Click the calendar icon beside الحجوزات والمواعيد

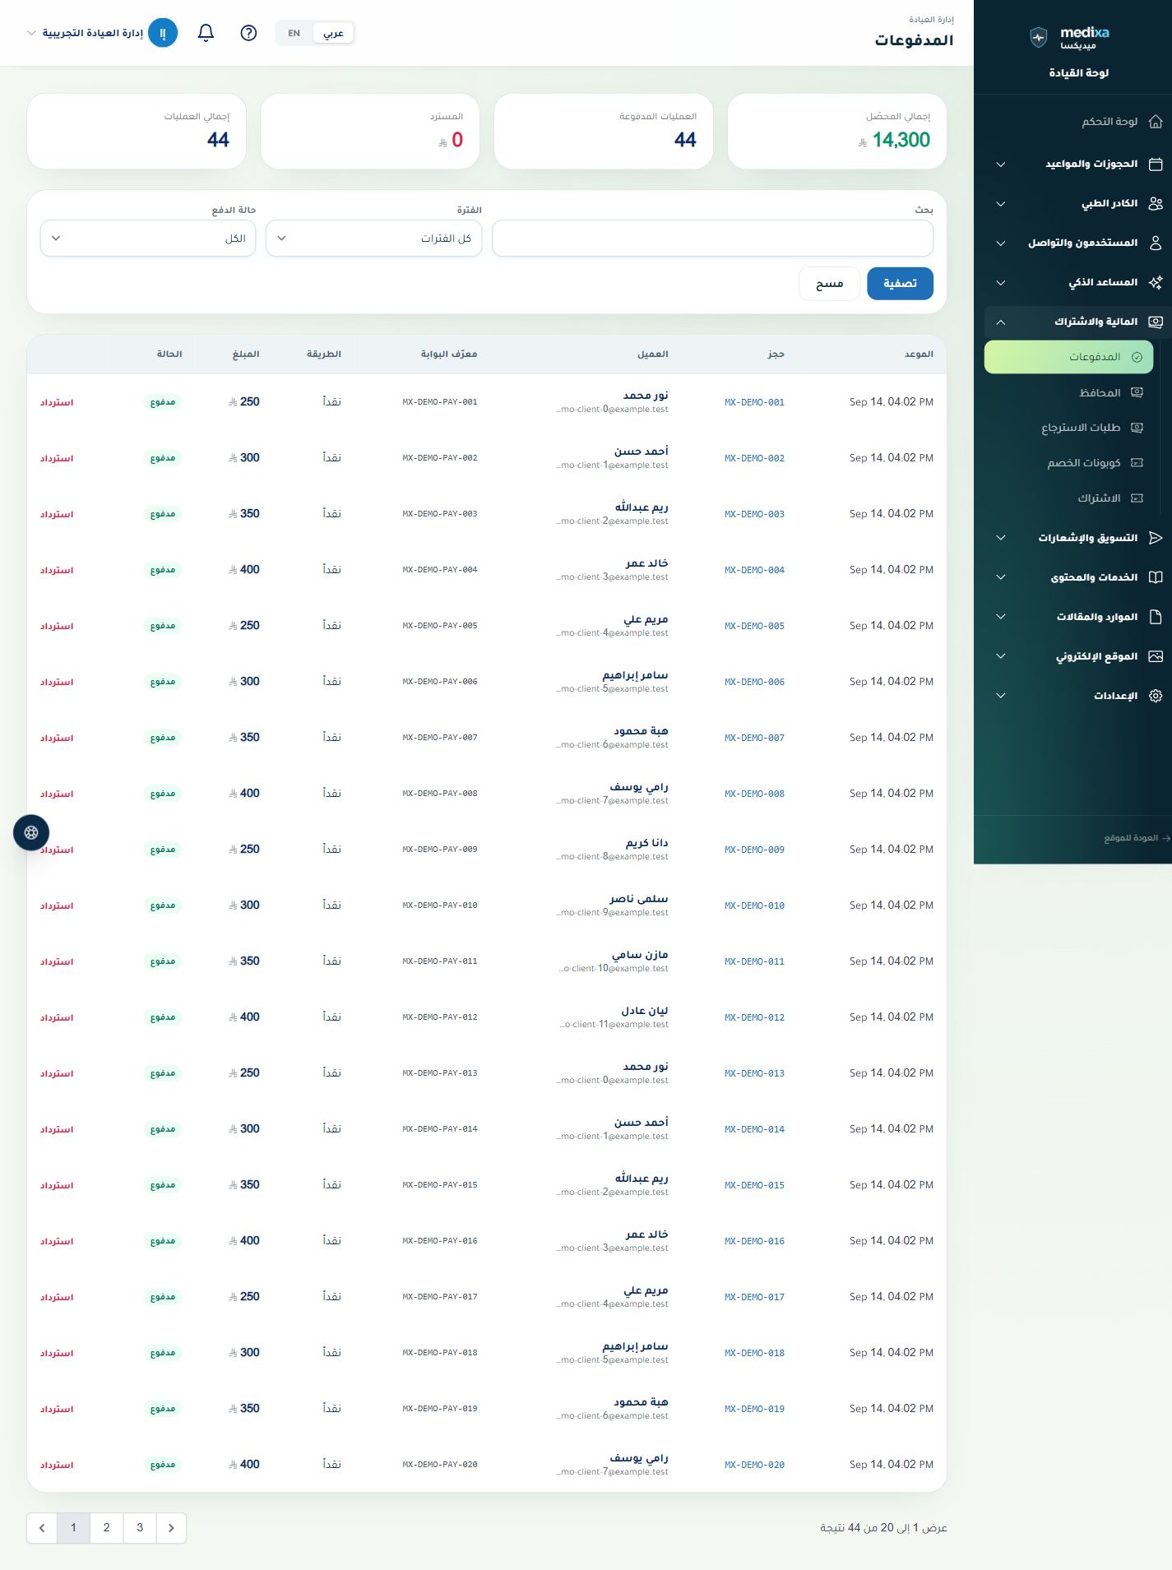[1156, 164]
